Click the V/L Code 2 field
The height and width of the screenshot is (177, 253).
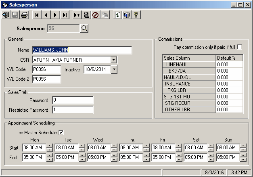46,79
